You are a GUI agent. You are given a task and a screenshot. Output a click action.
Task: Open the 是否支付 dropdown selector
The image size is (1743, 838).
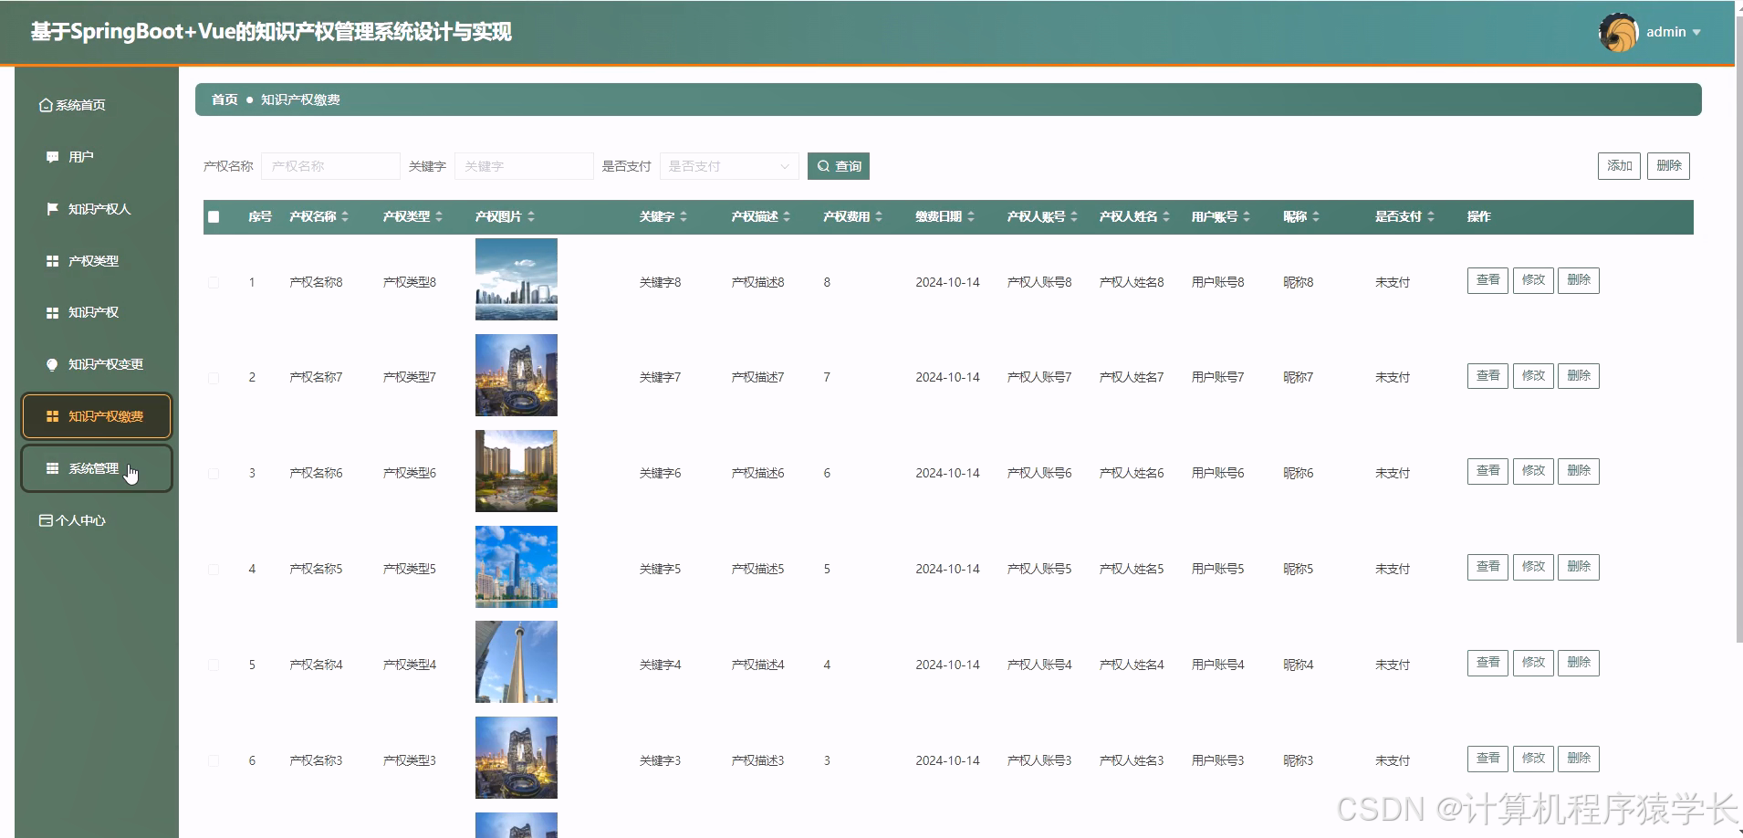[x=728, y=165]
